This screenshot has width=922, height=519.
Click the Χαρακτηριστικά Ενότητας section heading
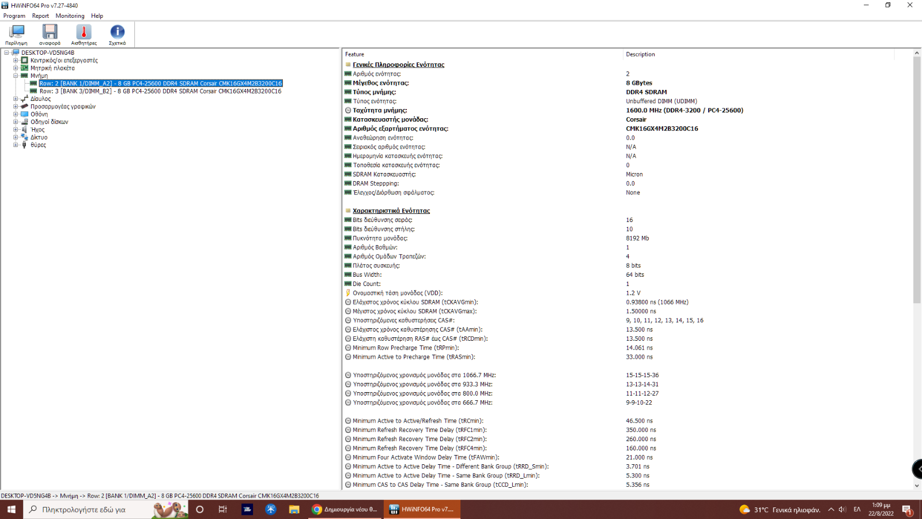click(391, 210)
